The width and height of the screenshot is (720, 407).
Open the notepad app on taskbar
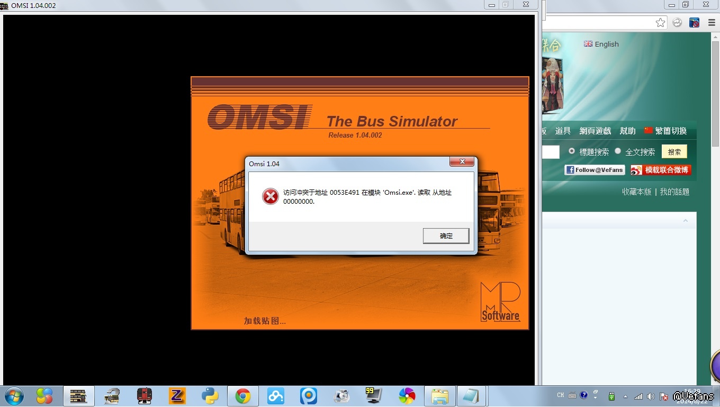[x=471, y=396]
